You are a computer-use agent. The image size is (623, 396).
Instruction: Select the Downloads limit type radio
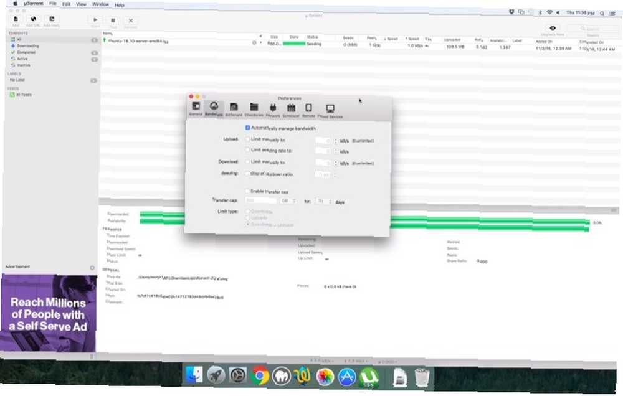pyautogui.click(x=247, y=211)
